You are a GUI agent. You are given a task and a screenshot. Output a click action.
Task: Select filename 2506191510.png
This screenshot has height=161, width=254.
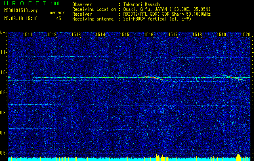point(21,10)
